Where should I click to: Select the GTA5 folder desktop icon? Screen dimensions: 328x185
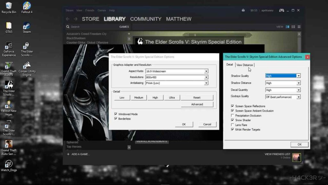coord(9,28)
